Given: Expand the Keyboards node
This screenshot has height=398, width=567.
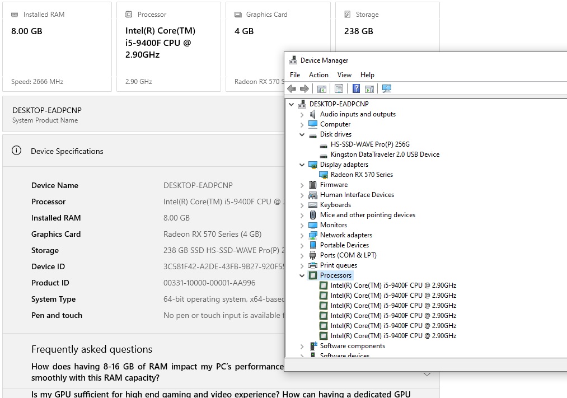Looking at the screenshot, I should 302,205.
